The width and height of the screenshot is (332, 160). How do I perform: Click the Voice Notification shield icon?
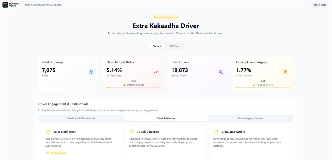[48, 132]
